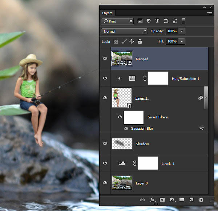Screen dimensions: 218x211
Task: Click the Fill percentage field
Action: (171, 42)
